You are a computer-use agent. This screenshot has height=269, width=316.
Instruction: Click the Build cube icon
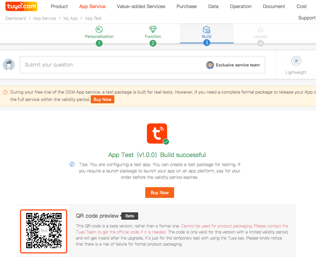pyautogui.click(x=206, y=30)
